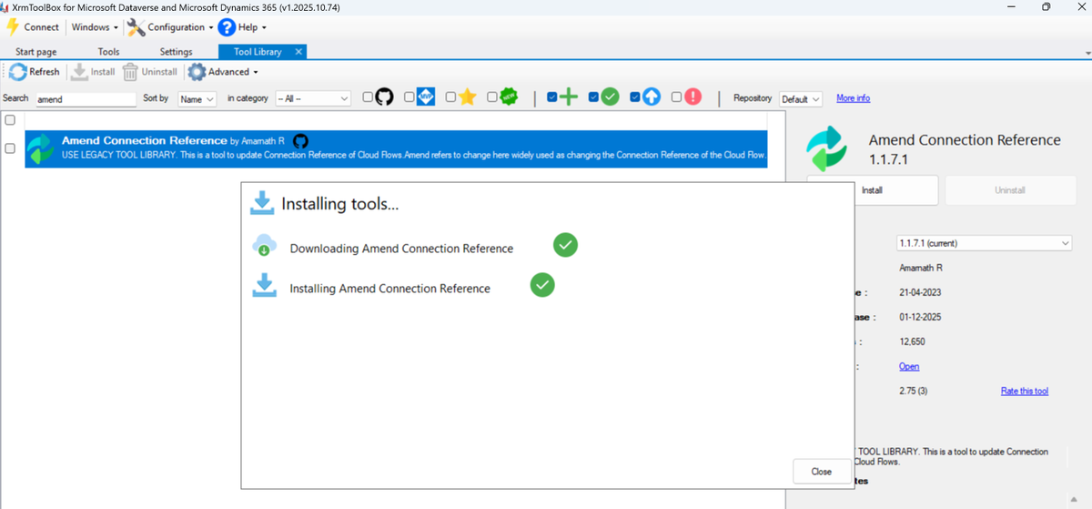Toggle the blue up-arrow update filter checkbox

[x=635, y=97]
